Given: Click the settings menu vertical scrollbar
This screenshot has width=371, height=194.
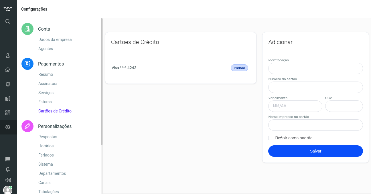Looking at the screenshot, I should [102, 82].
